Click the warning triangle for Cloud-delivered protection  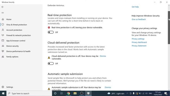point(49,58)
